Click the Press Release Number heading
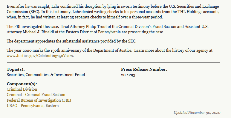231x118 pixels. (x=144, y=69)
